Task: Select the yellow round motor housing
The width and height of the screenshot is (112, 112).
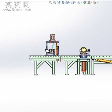Action: [83, 50]
